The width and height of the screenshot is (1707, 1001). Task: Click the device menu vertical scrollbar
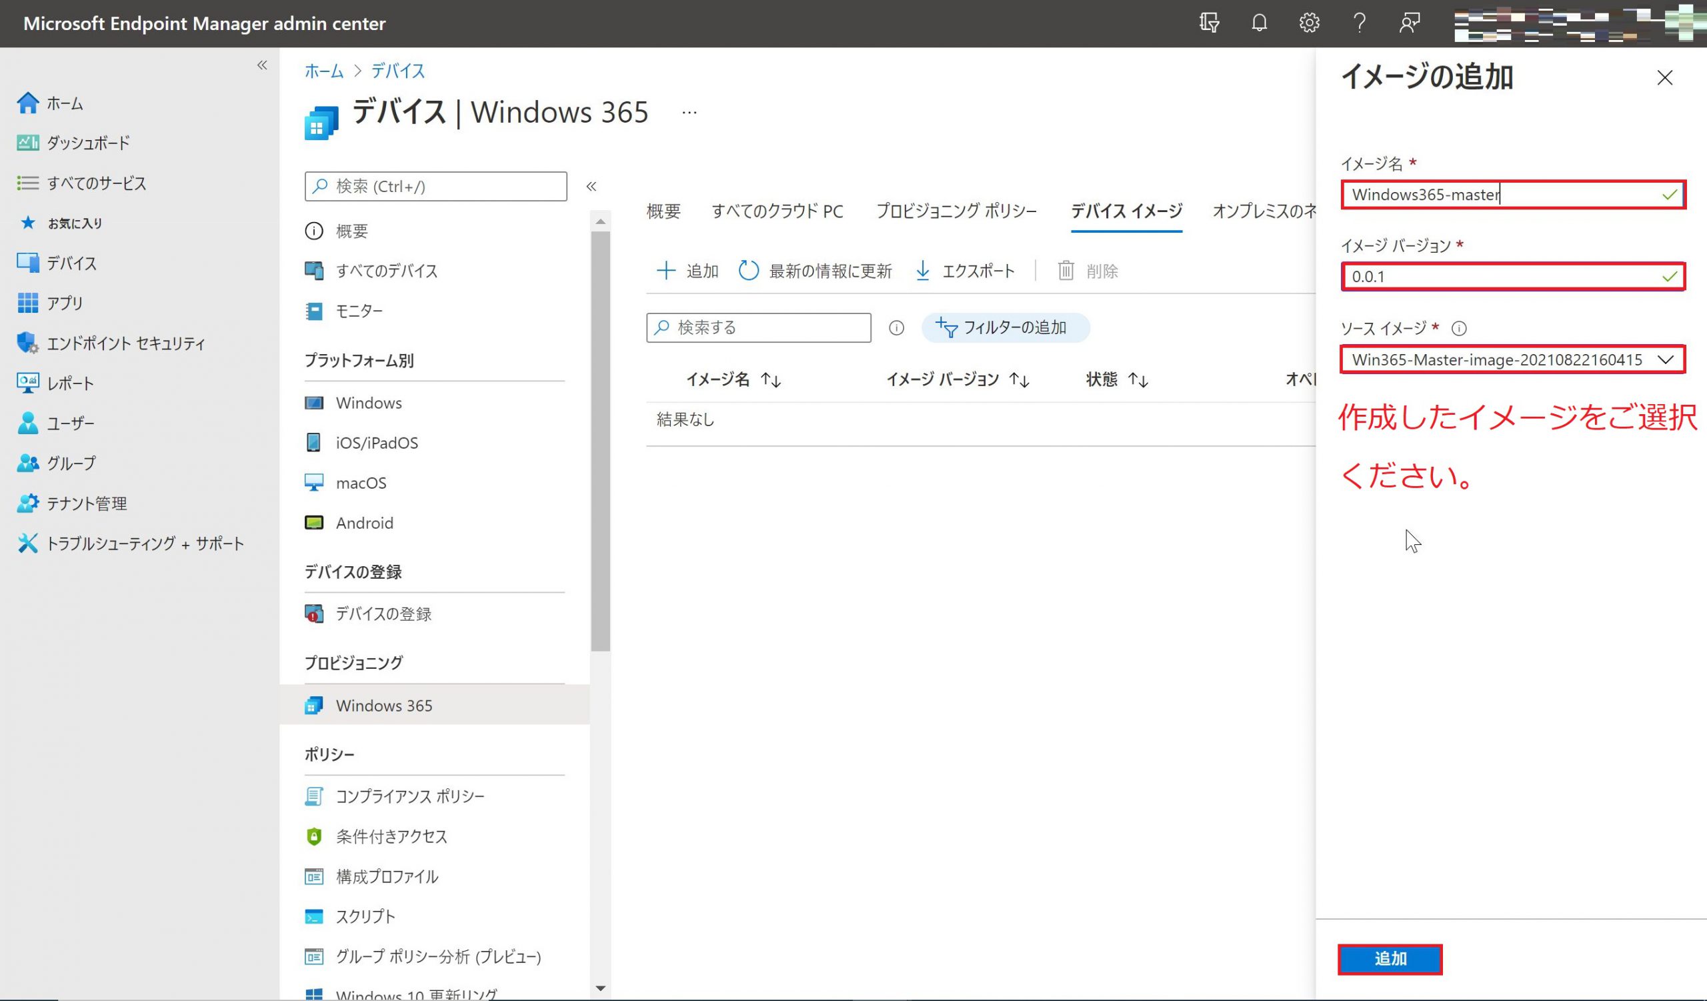point(600,440)
